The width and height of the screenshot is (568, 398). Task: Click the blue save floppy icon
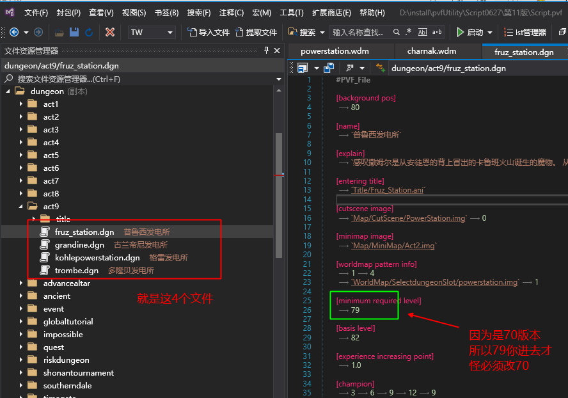(x=74, y=32)
